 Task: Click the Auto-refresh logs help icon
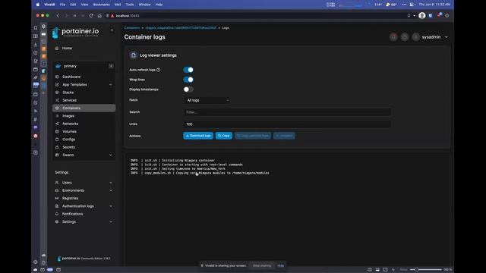[159, 70]
